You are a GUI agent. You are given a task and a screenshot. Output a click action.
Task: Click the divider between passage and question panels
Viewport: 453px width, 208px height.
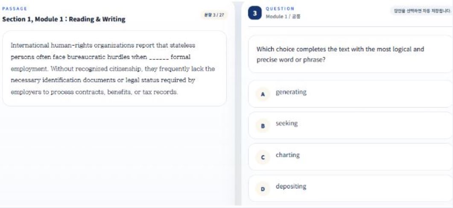(237, 107)
